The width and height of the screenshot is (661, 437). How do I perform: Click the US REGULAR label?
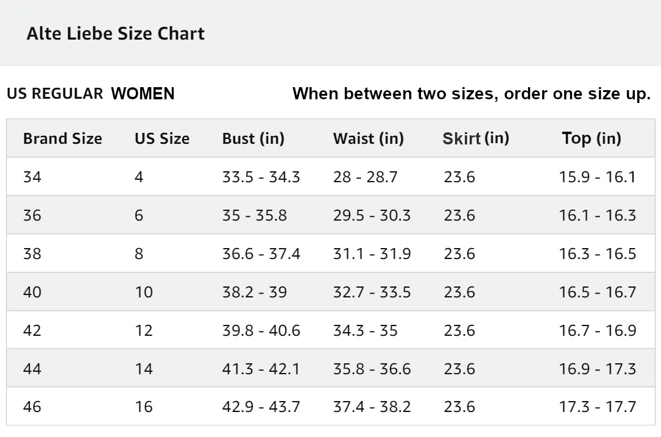tap(55, 94)
